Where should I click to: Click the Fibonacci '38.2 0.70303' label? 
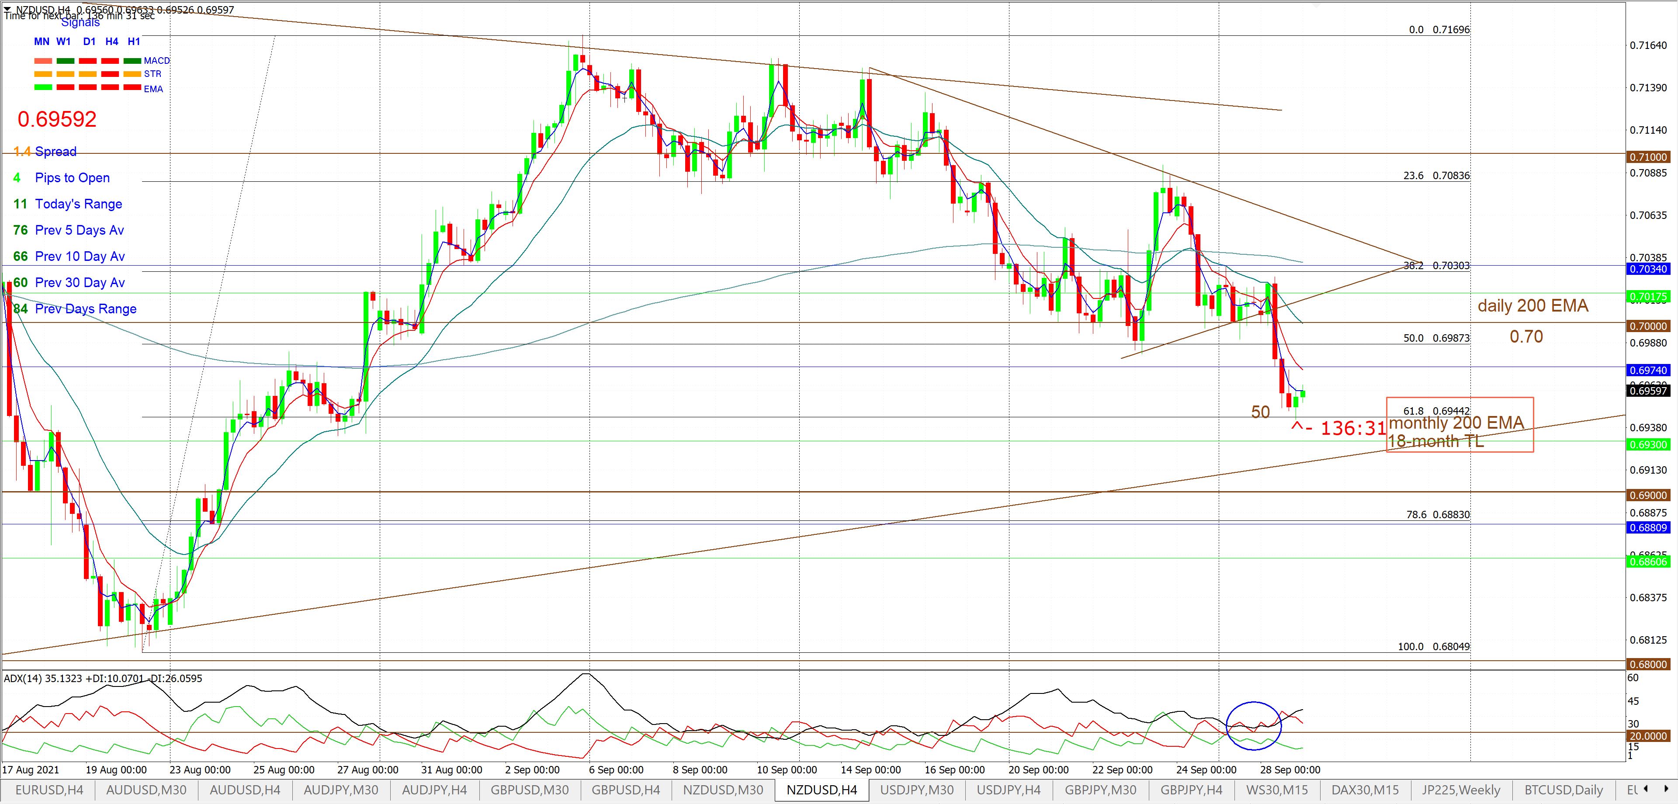[x=1436, y=266]
